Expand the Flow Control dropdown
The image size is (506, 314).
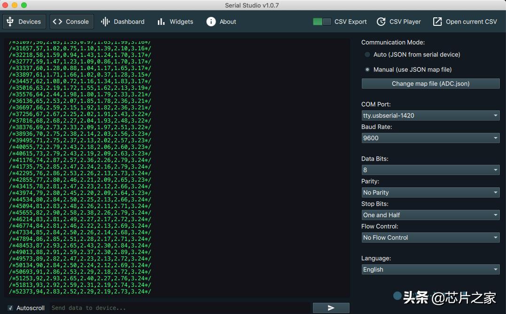(x=430, y=237)
